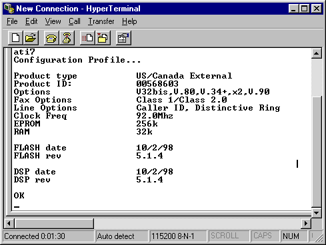Click the horizontal scrollbar thumb
The height and width of the screenshot is (245, 326).
click(54, 223)
